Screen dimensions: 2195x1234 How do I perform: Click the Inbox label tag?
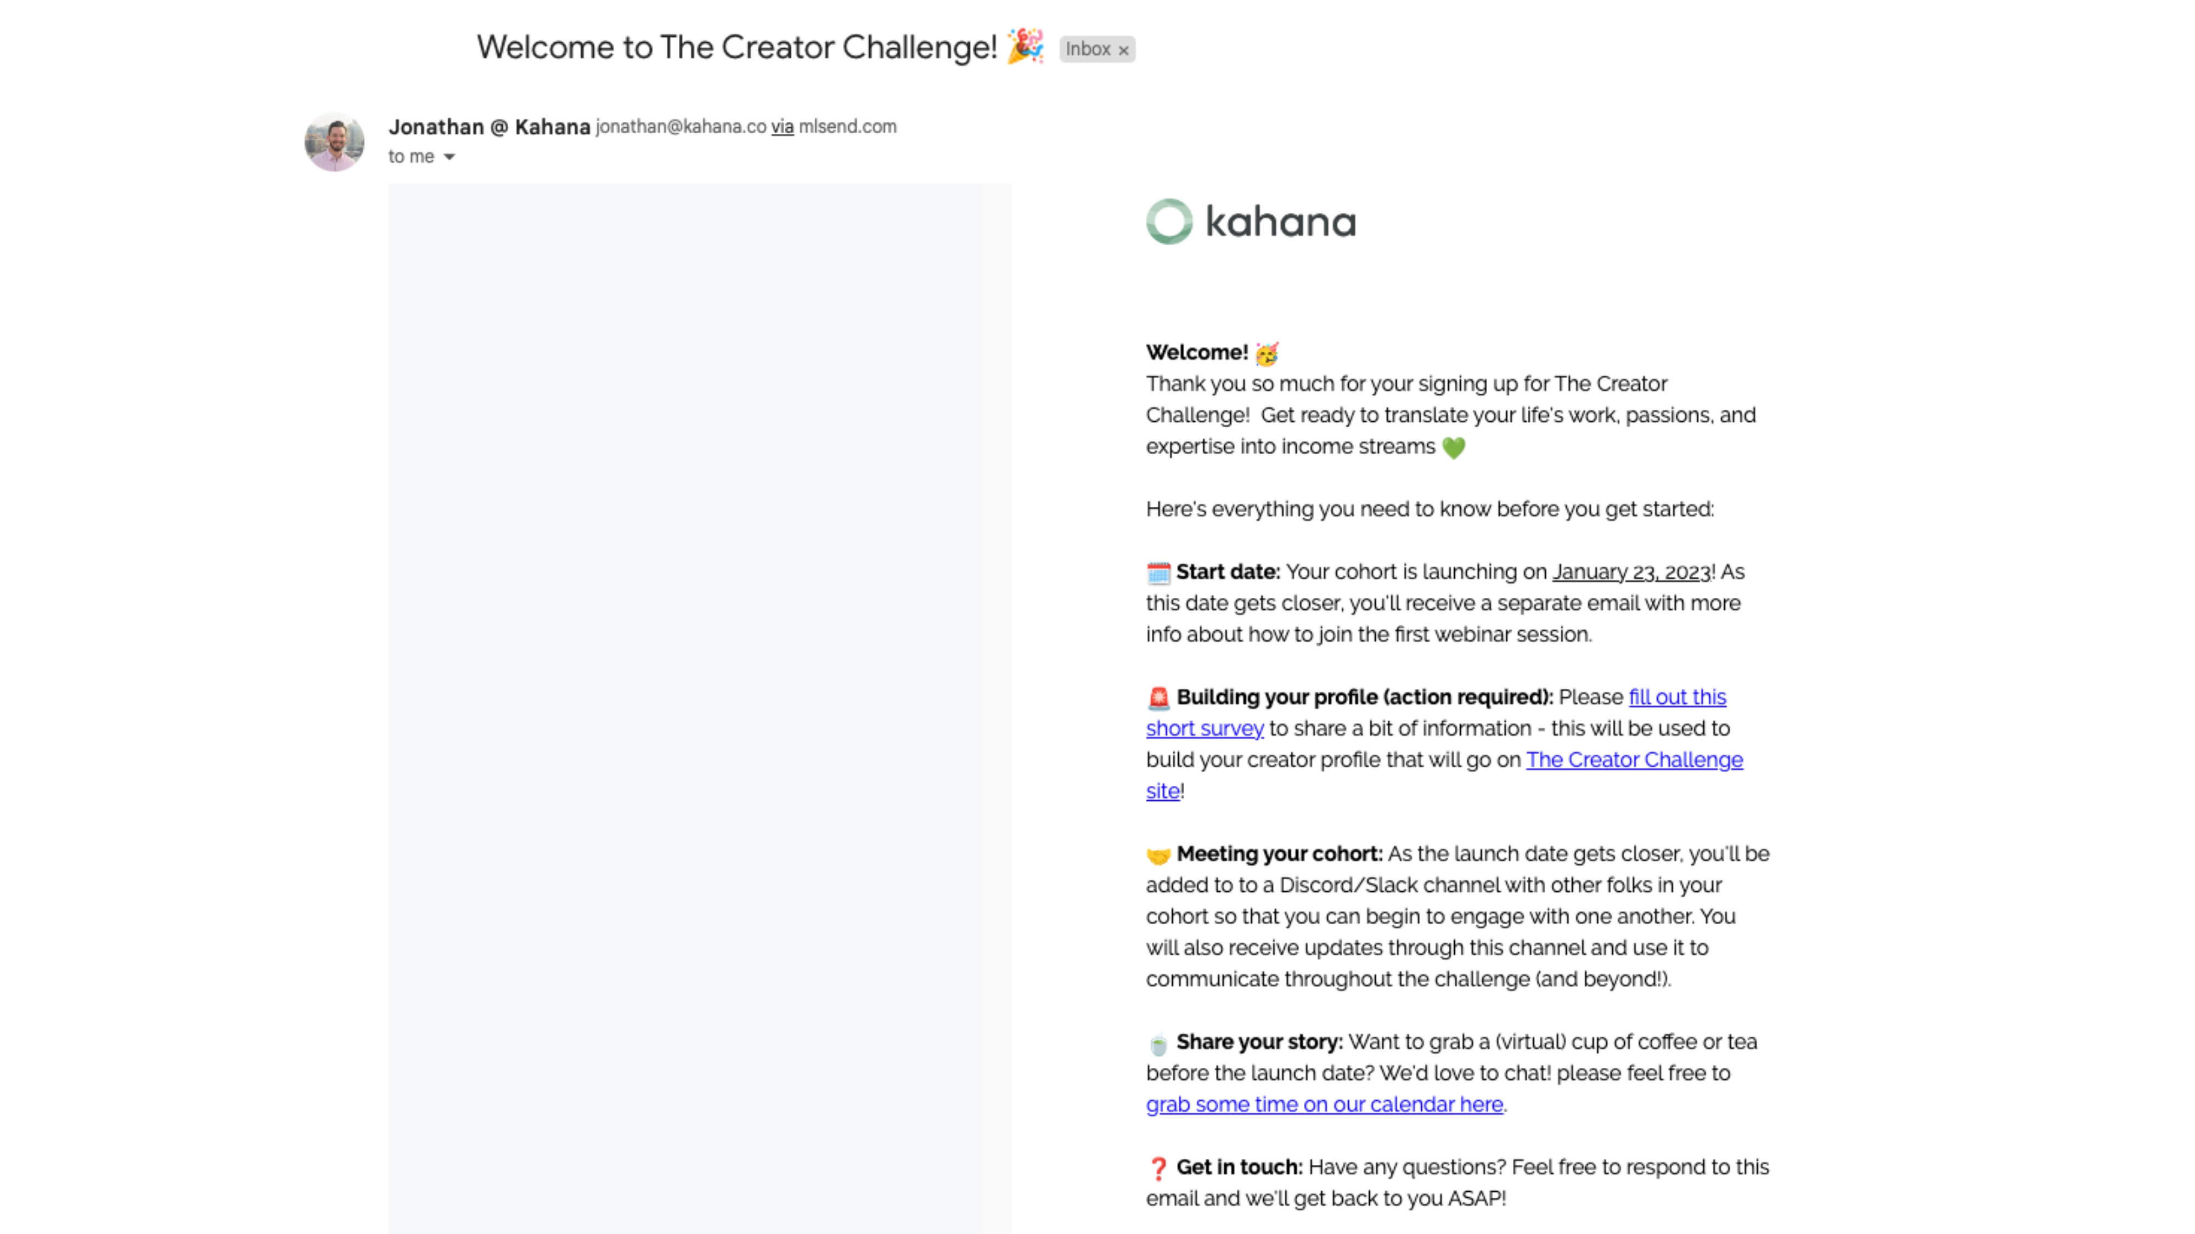[1087, 49]
